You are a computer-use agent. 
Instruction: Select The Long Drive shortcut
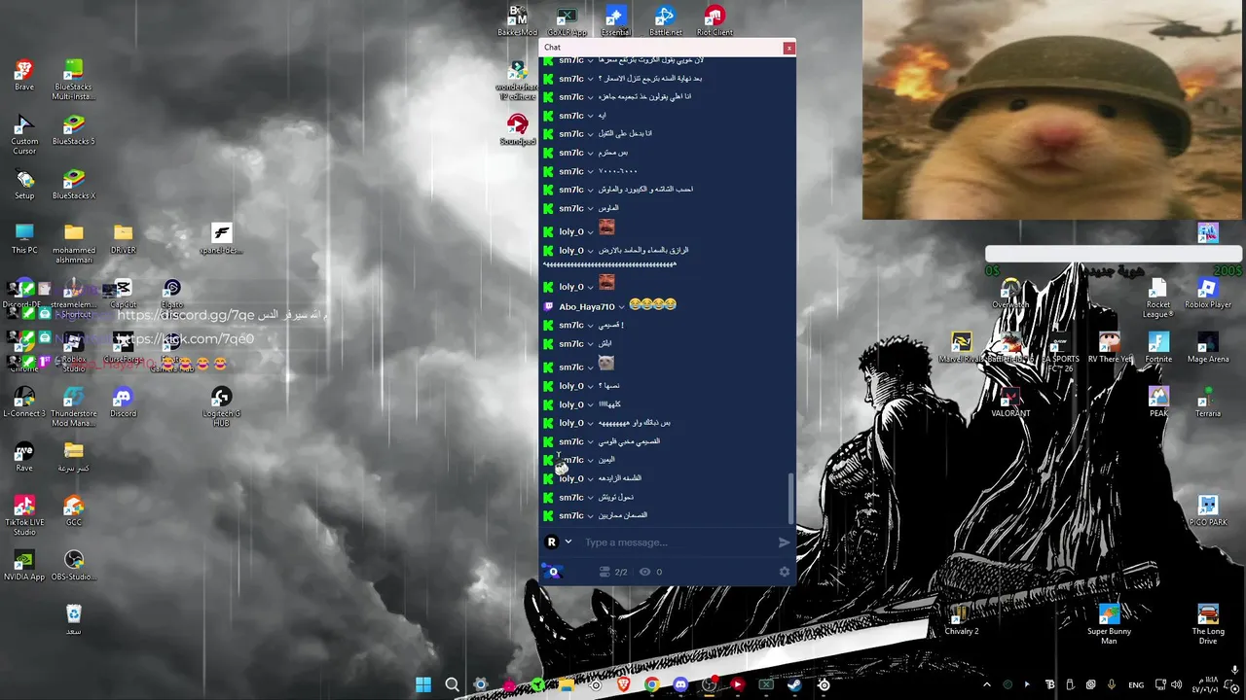pos(1208,624)
